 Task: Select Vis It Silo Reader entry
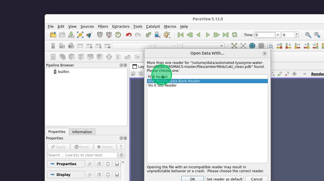pyautogui.click(x=207, y=85)
